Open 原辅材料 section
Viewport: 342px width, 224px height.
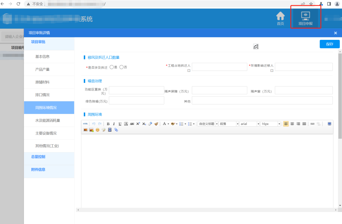(49, 82)
